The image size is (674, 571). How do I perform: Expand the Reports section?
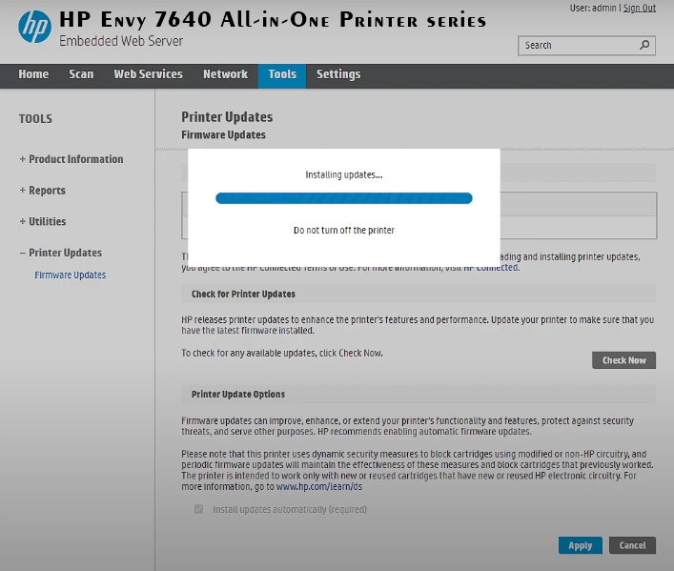point(43,191)
